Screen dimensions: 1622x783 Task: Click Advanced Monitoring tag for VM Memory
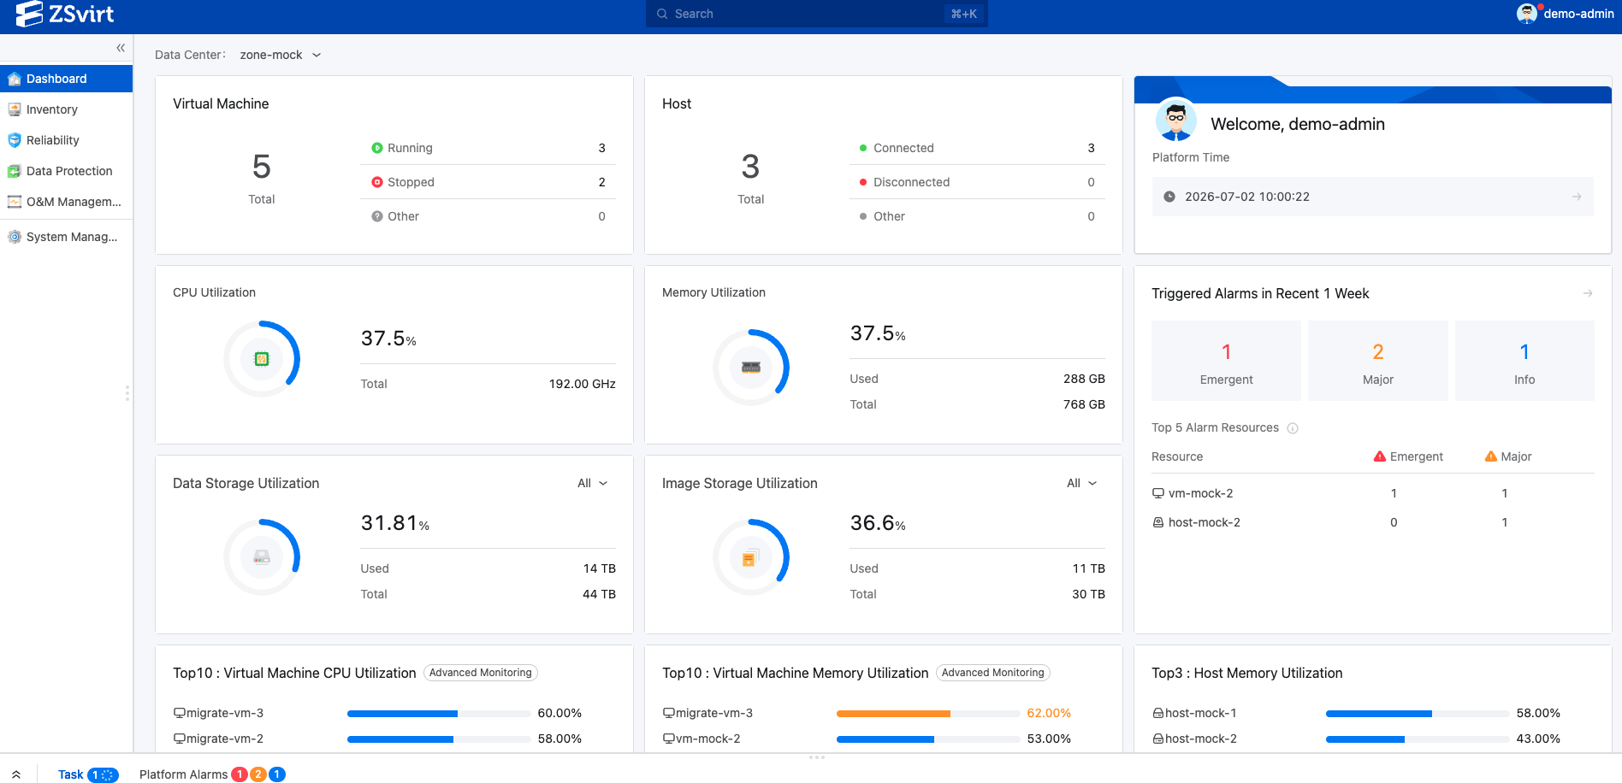[993, 673]
